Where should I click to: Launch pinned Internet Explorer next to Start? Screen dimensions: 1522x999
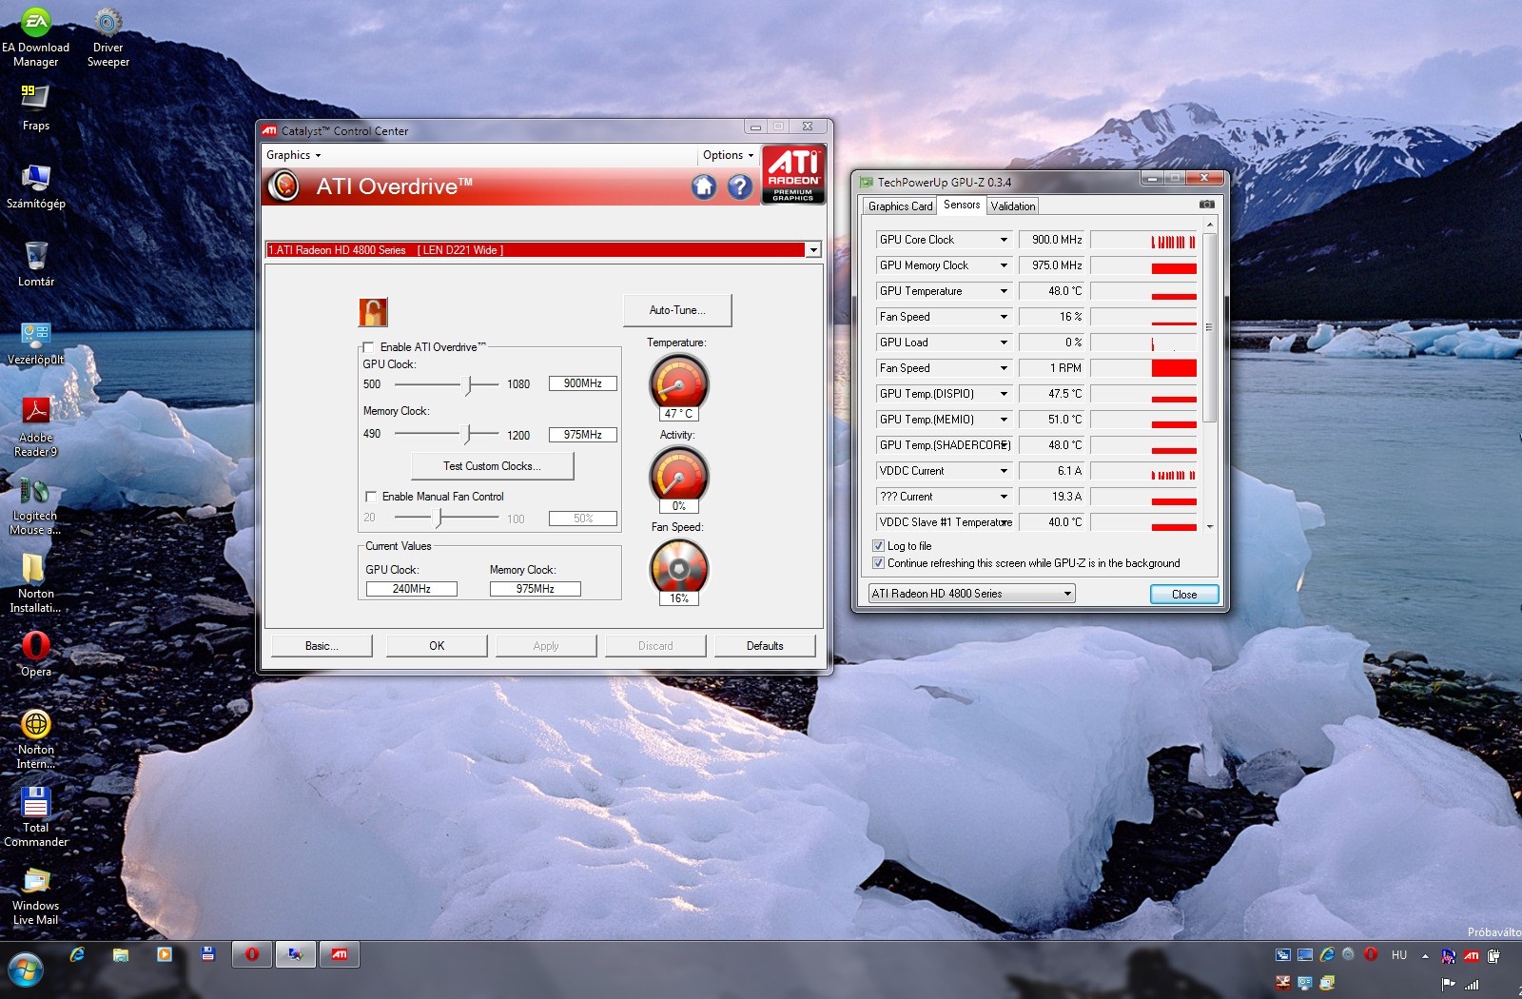coord(77,954)
